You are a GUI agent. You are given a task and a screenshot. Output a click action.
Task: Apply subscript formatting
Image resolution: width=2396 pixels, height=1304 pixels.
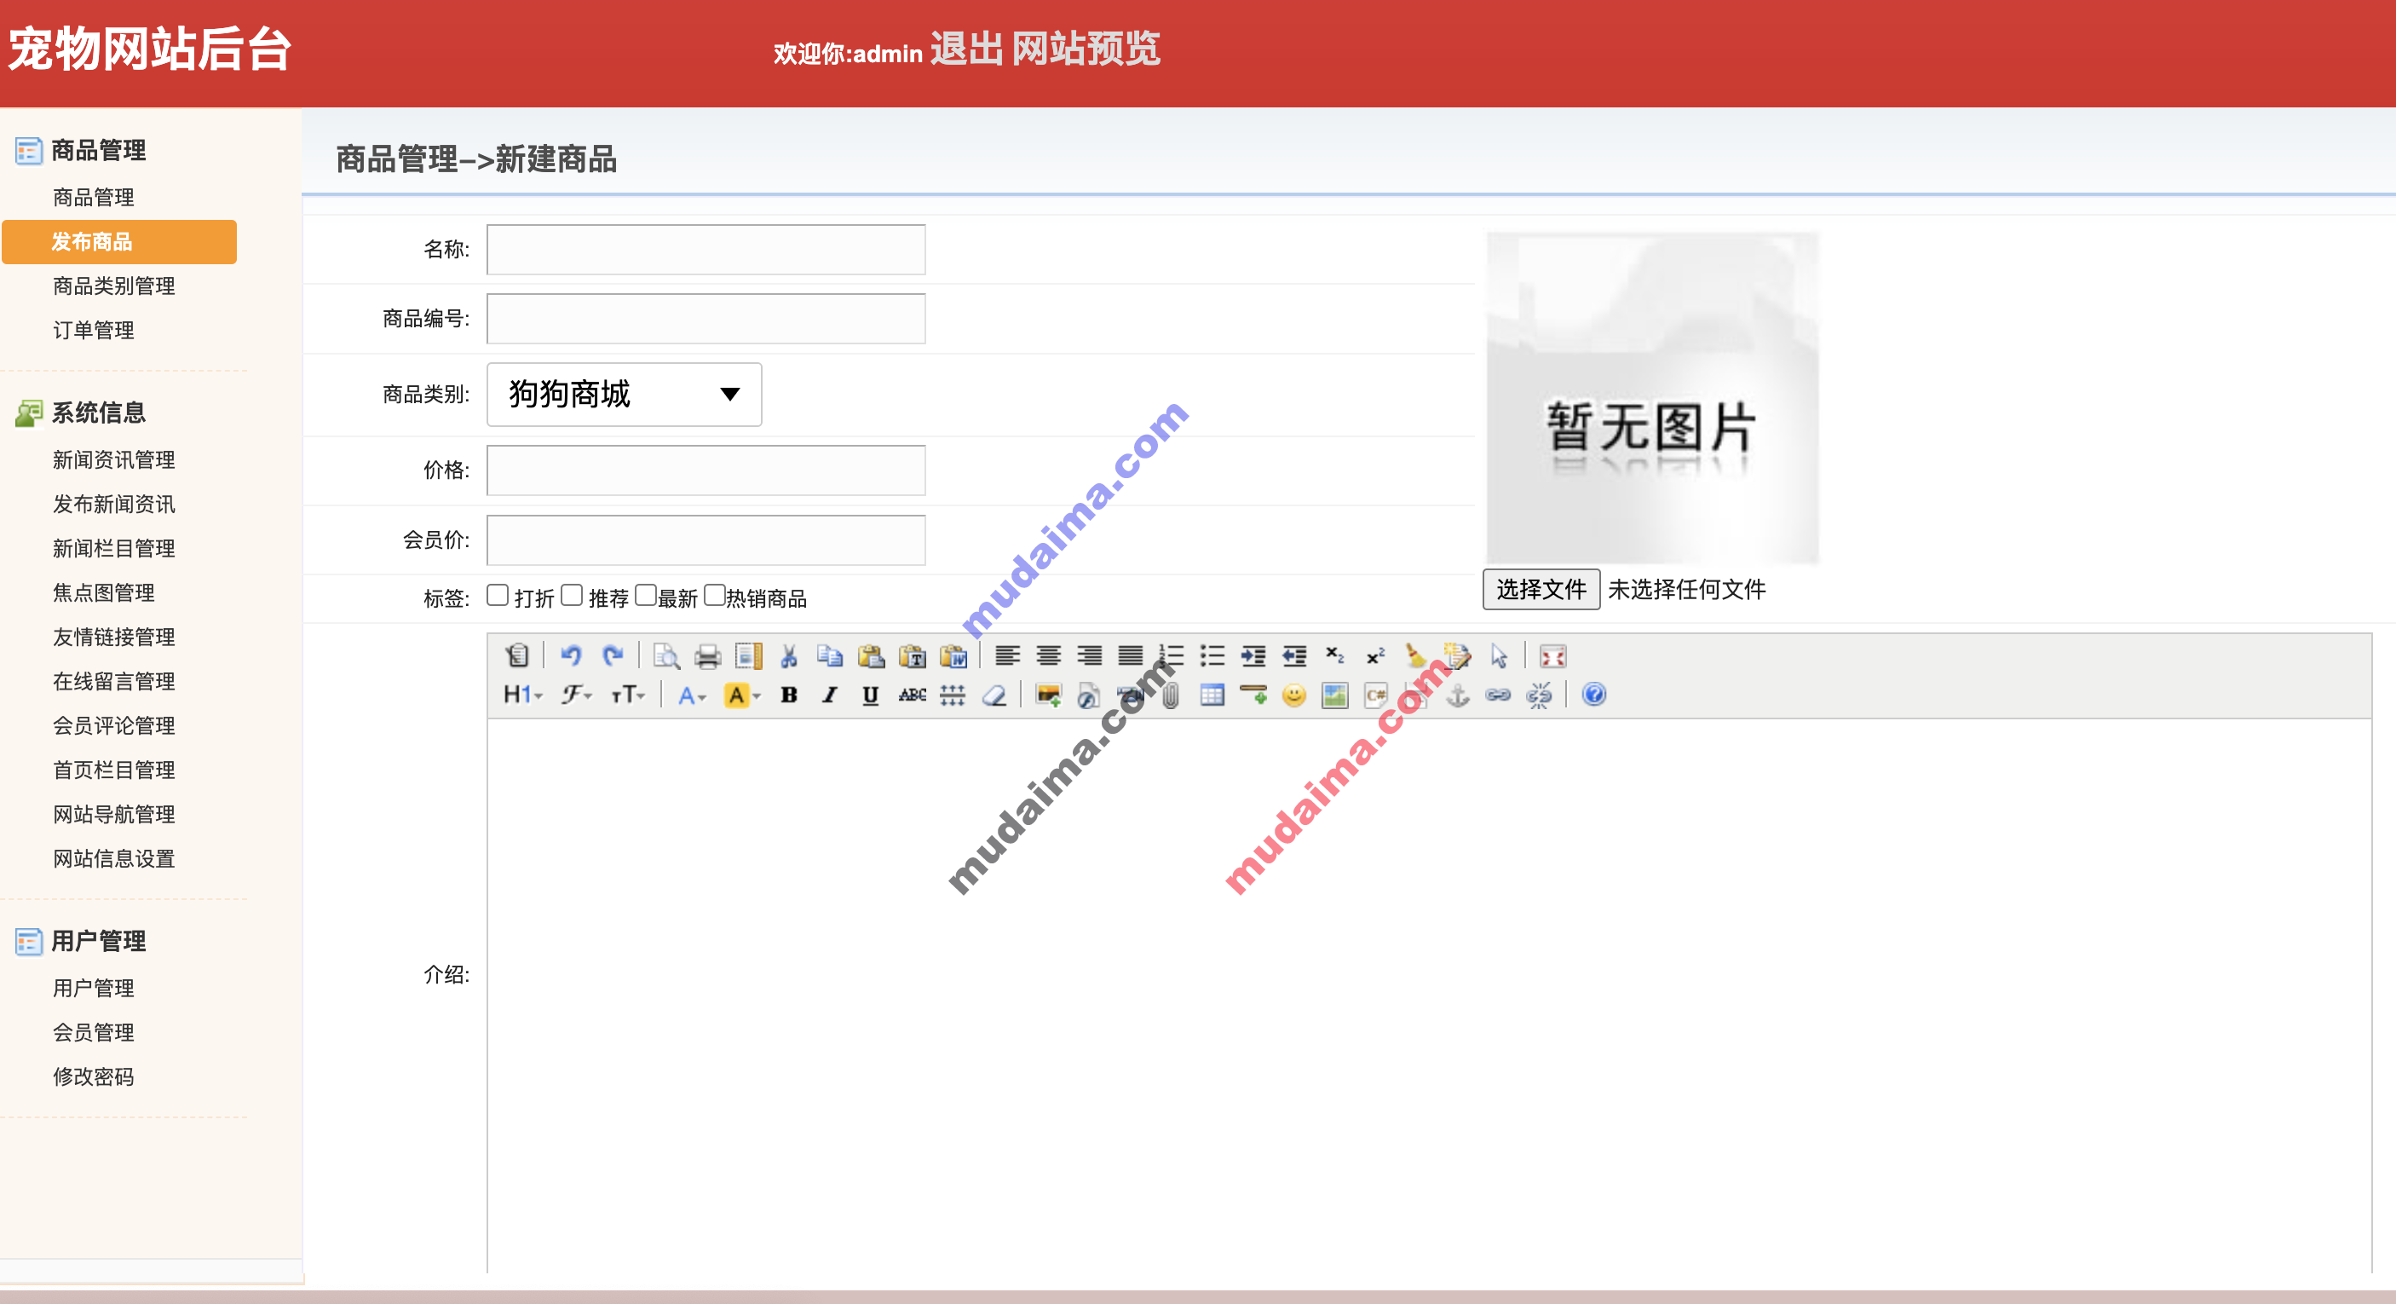pos(1334,655)
